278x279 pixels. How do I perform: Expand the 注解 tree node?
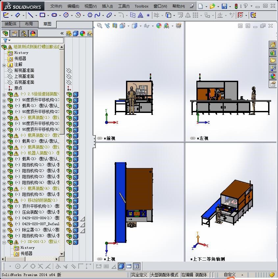coord(4,65)
